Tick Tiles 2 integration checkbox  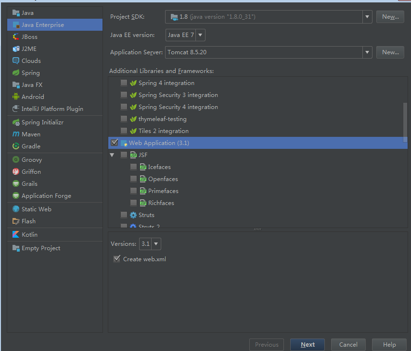coord(124,131)
